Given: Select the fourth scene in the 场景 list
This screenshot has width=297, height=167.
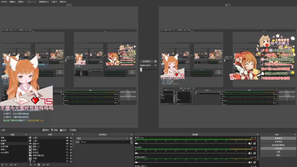Looking at the screenshot, I should click(14, 147).
